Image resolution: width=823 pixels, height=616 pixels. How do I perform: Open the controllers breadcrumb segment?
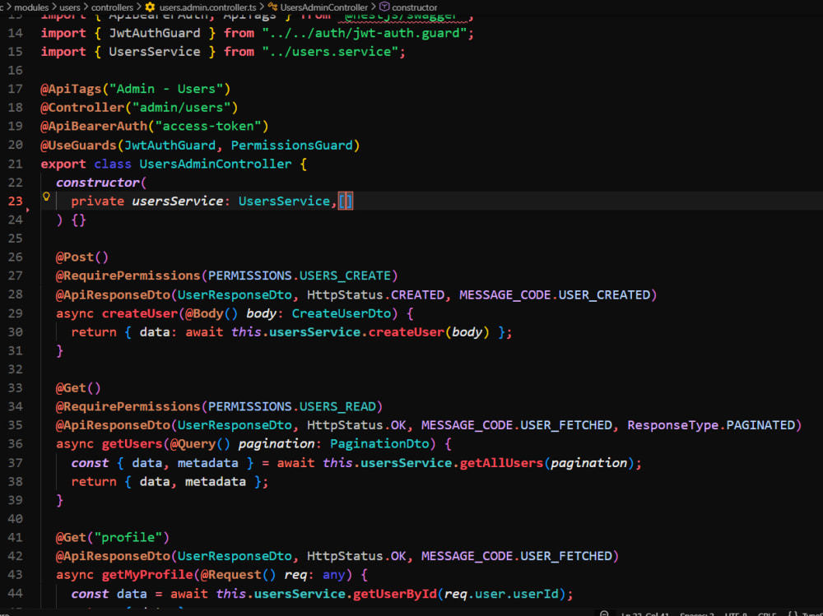(112, 7)
